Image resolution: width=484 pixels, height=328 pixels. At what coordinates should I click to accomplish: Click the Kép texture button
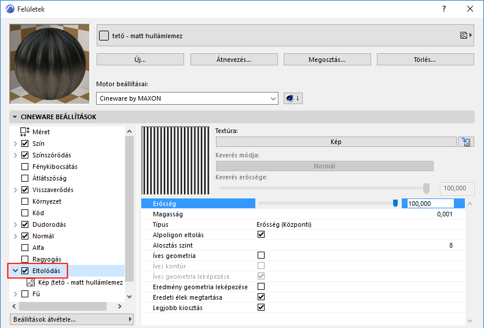[336, 142]
